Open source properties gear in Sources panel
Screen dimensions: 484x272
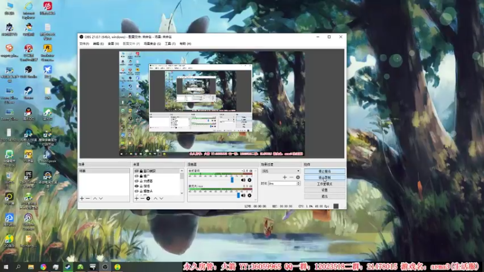coord(148,198)
